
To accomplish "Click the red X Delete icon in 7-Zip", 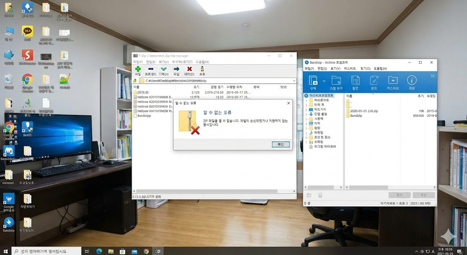I will [189, 69].
